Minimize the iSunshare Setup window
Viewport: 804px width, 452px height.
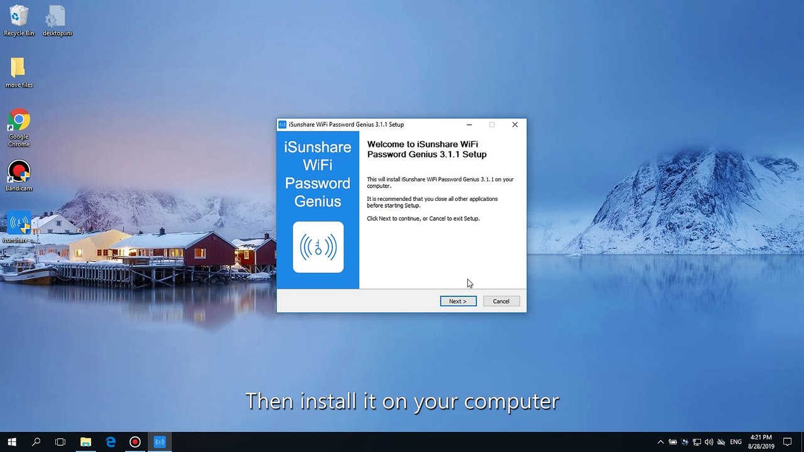(x=469, y=124)
